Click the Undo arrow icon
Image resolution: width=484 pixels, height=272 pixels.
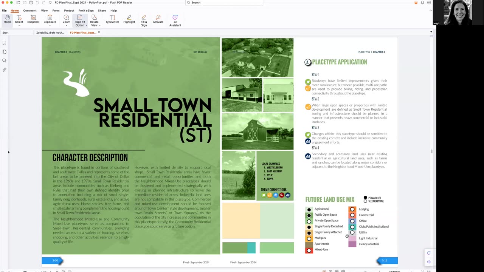[37, 3]
